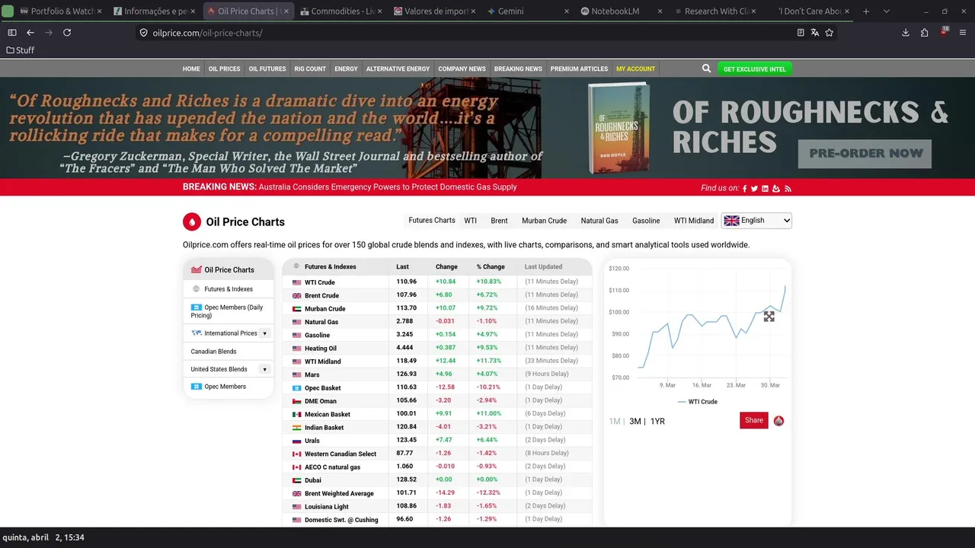Click the oil drop icon next to Share
Viewport: 975px width, 548px height.
778,421
